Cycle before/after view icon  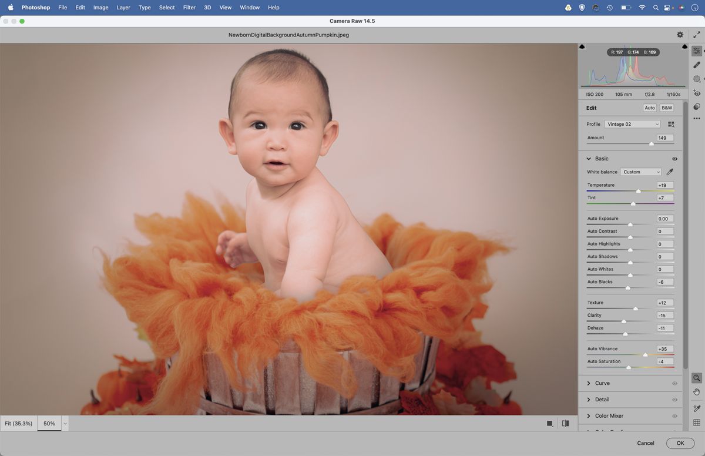(565, 423)
